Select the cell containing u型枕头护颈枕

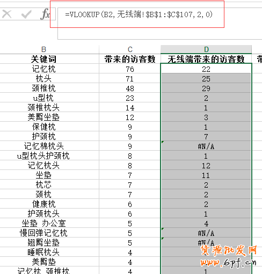(44, 156)
